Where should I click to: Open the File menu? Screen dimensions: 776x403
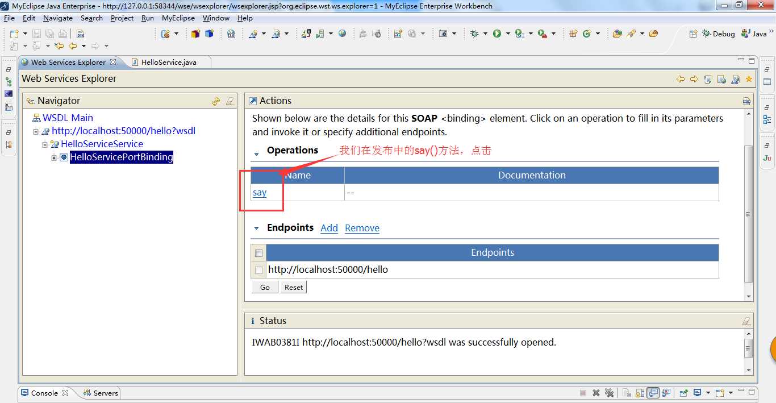[9, 18]
